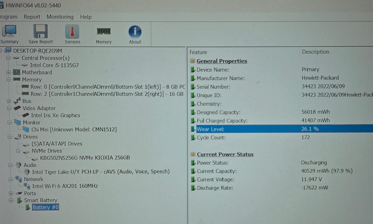Open the Summary toolbar icon
This screenshot has width=373, height=224.
point(9,31)
